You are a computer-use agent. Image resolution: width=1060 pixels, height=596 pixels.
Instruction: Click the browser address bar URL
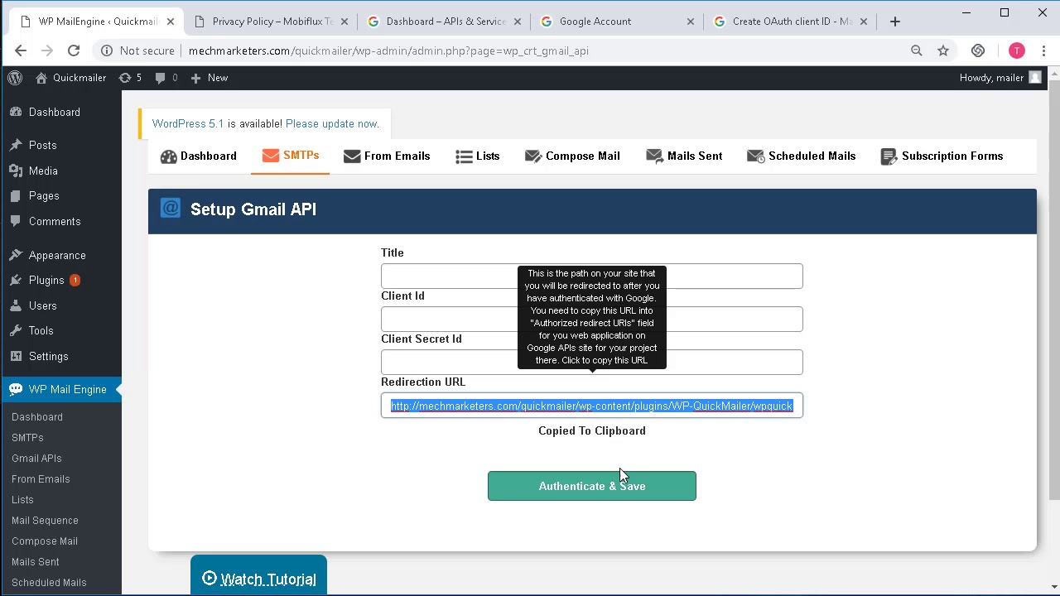388,50
